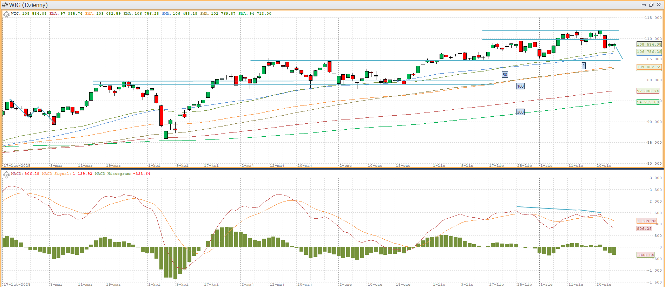Click the -333.64 histogram value tag
Viewport: 665px width, 287px height.
coord(645,255)
